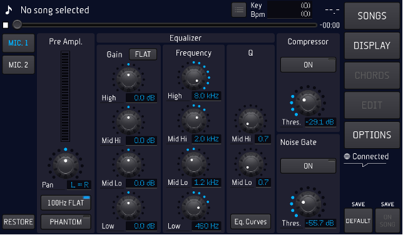The image size is (403, 235).
Task: Select the MIC. 1 tab
Action: (19, 43)
